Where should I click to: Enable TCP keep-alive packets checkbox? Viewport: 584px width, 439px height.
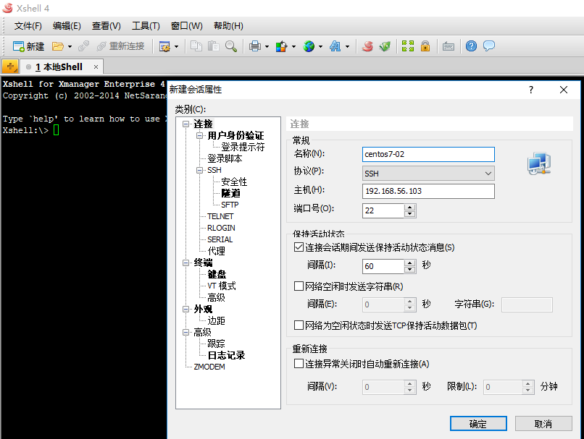click(x=299, y=325)
